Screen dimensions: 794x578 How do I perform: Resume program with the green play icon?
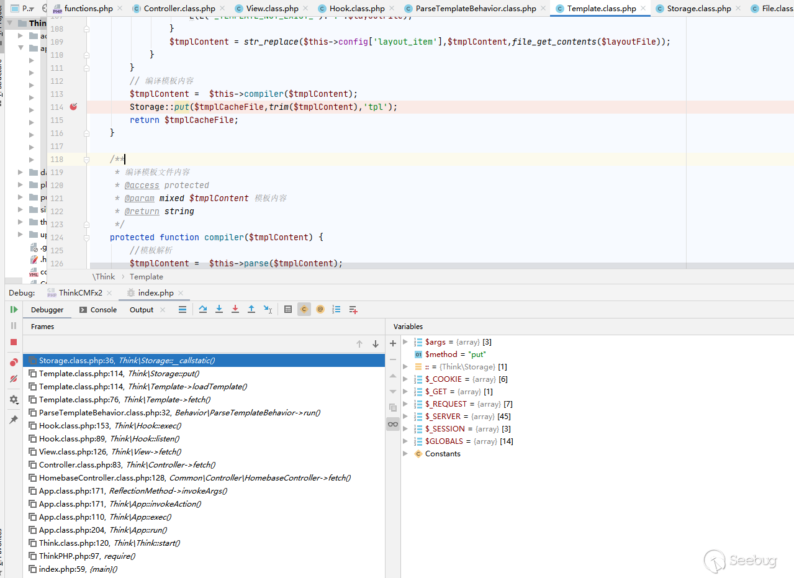(x=14, y=309)
